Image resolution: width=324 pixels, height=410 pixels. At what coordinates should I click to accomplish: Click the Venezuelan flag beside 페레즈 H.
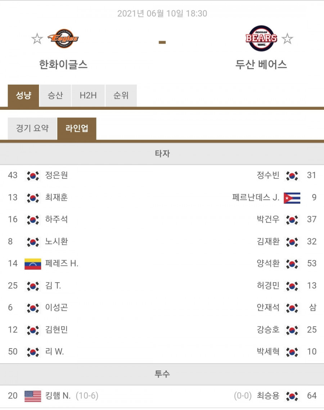33,264
